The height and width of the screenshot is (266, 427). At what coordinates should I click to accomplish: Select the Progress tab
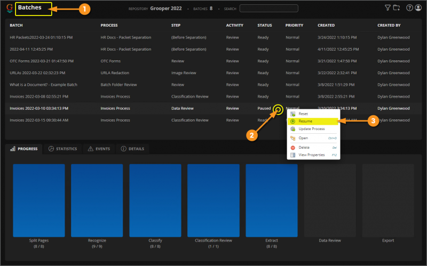point(24,149)
